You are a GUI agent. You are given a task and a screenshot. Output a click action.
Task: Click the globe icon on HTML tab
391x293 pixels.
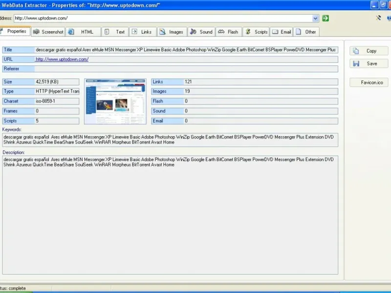tap(71, 32)
